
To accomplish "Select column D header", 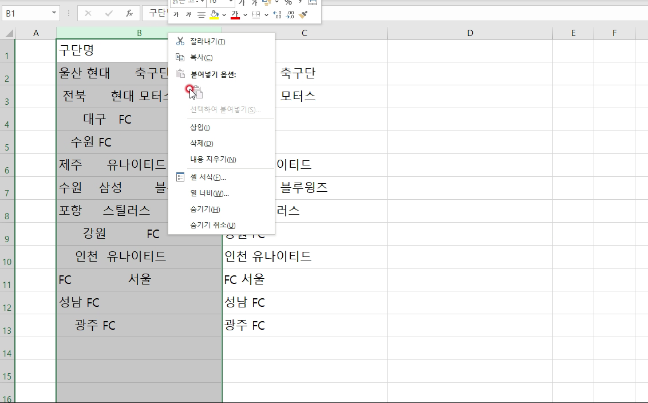I will (470, 33).
